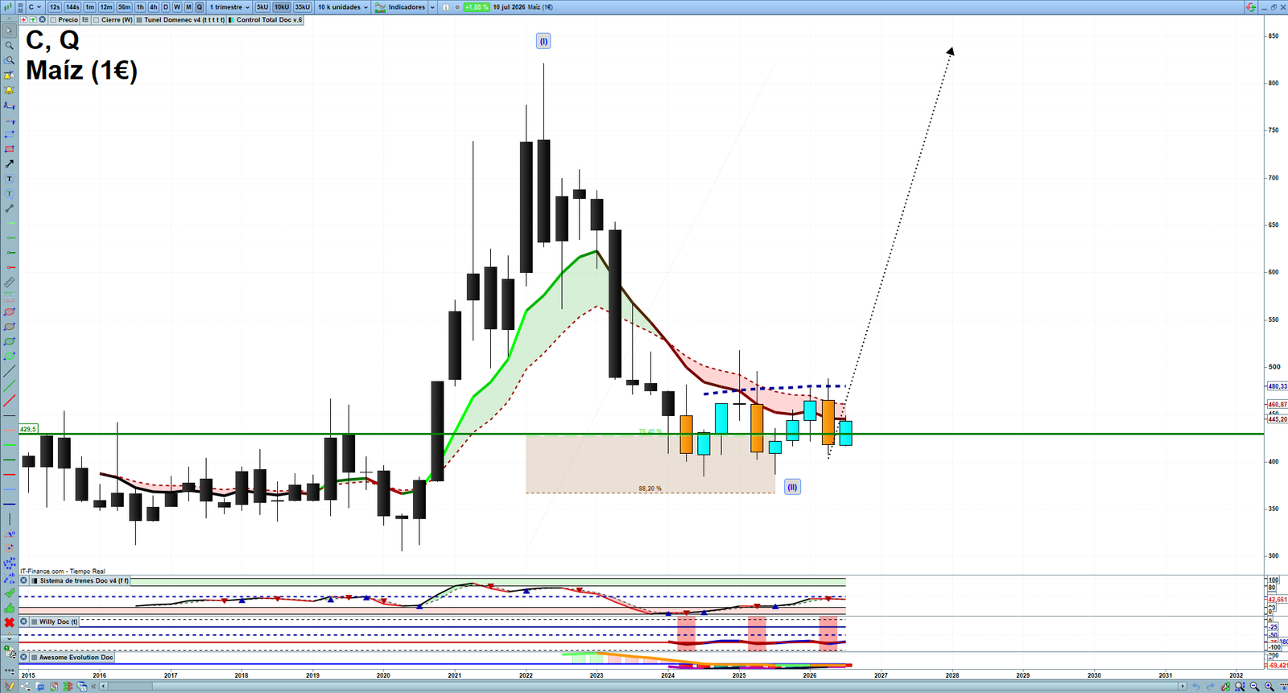The width and height of the screenshot is (1288, 693).
Task: Select the 1h timeframe
Action: click(140, 7)
